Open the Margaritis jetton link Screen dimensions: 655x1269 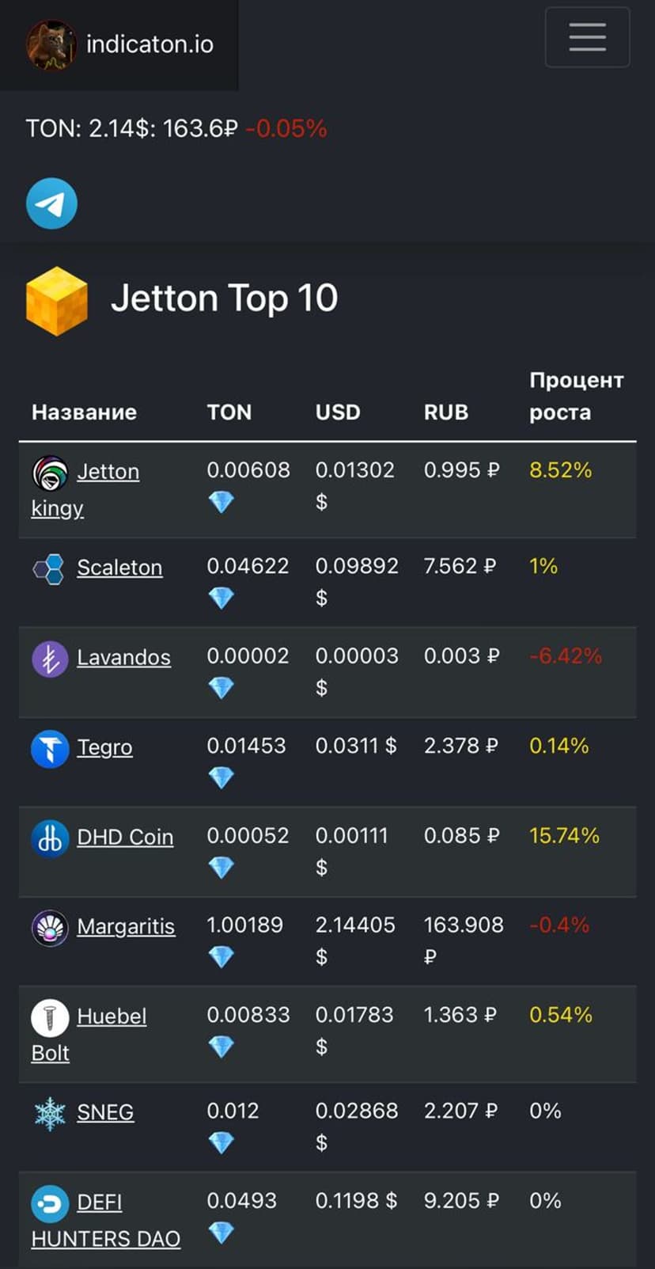pos(126,926)
